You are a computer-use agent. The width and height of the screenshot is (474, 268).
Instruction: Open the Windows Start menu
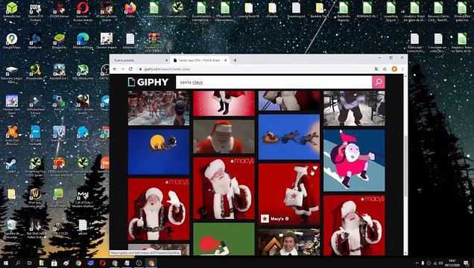click(6, 264)
